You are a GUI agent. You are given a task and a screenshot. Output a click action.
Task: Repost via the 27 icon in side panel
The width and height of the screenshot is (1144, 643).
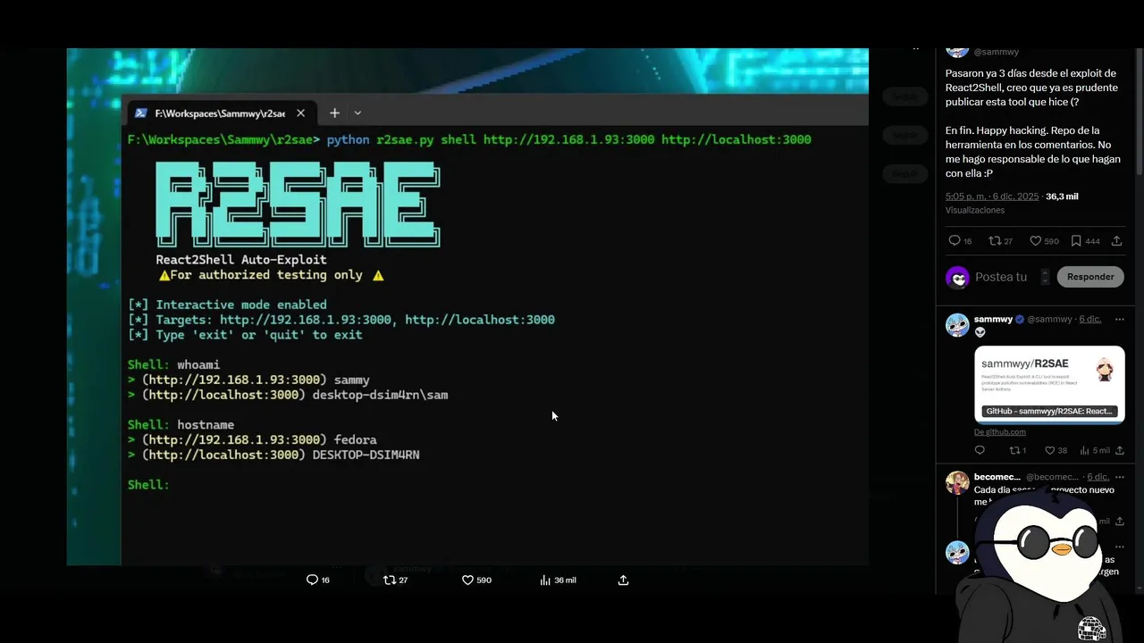point(994,241)
